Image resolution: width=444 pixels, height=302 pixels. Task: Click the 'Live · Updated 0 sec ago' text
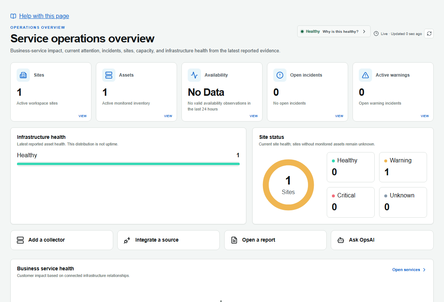[x=401, y=34]
